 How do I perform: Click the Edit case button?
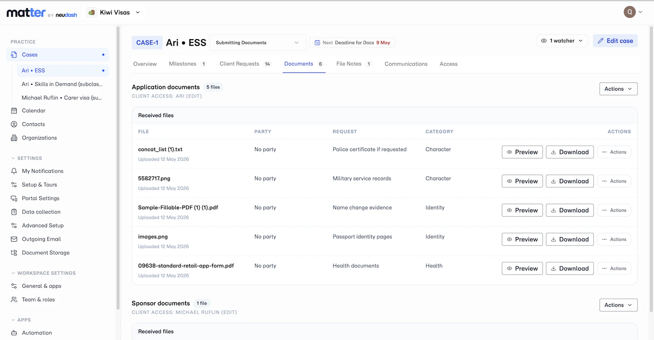pyautogui.click(x=615, y=41)
